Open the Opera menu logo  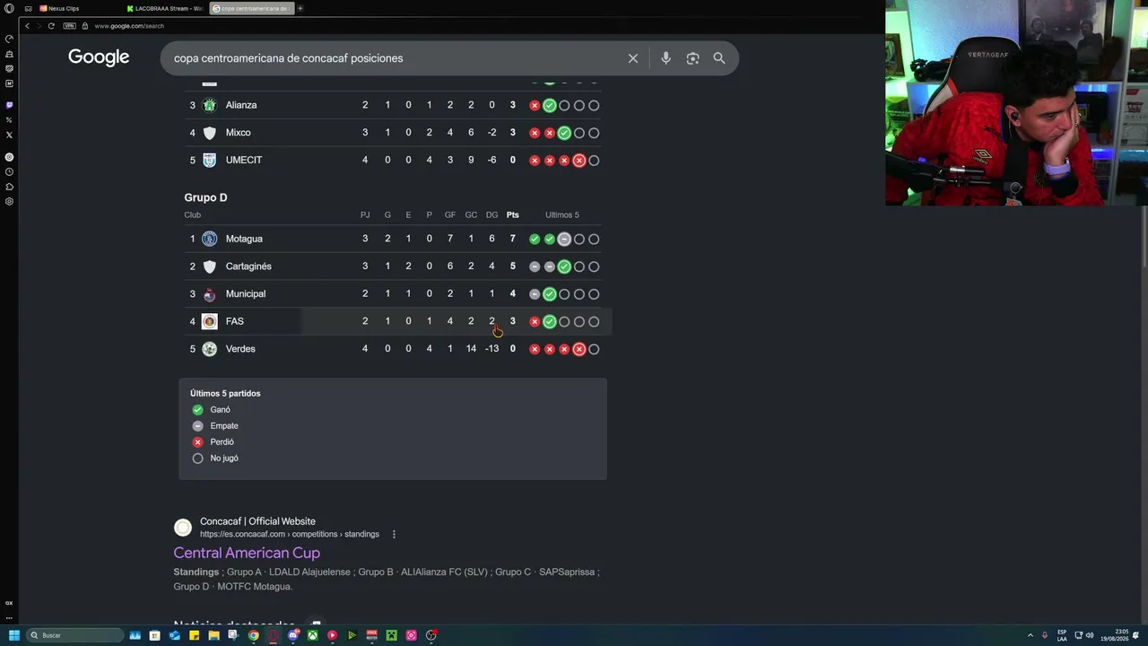[9, 8]
